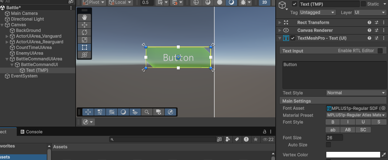Select the Transform tool in scene toolbar
Viewport: 388px width, 160px height.
tap(85, 55)
